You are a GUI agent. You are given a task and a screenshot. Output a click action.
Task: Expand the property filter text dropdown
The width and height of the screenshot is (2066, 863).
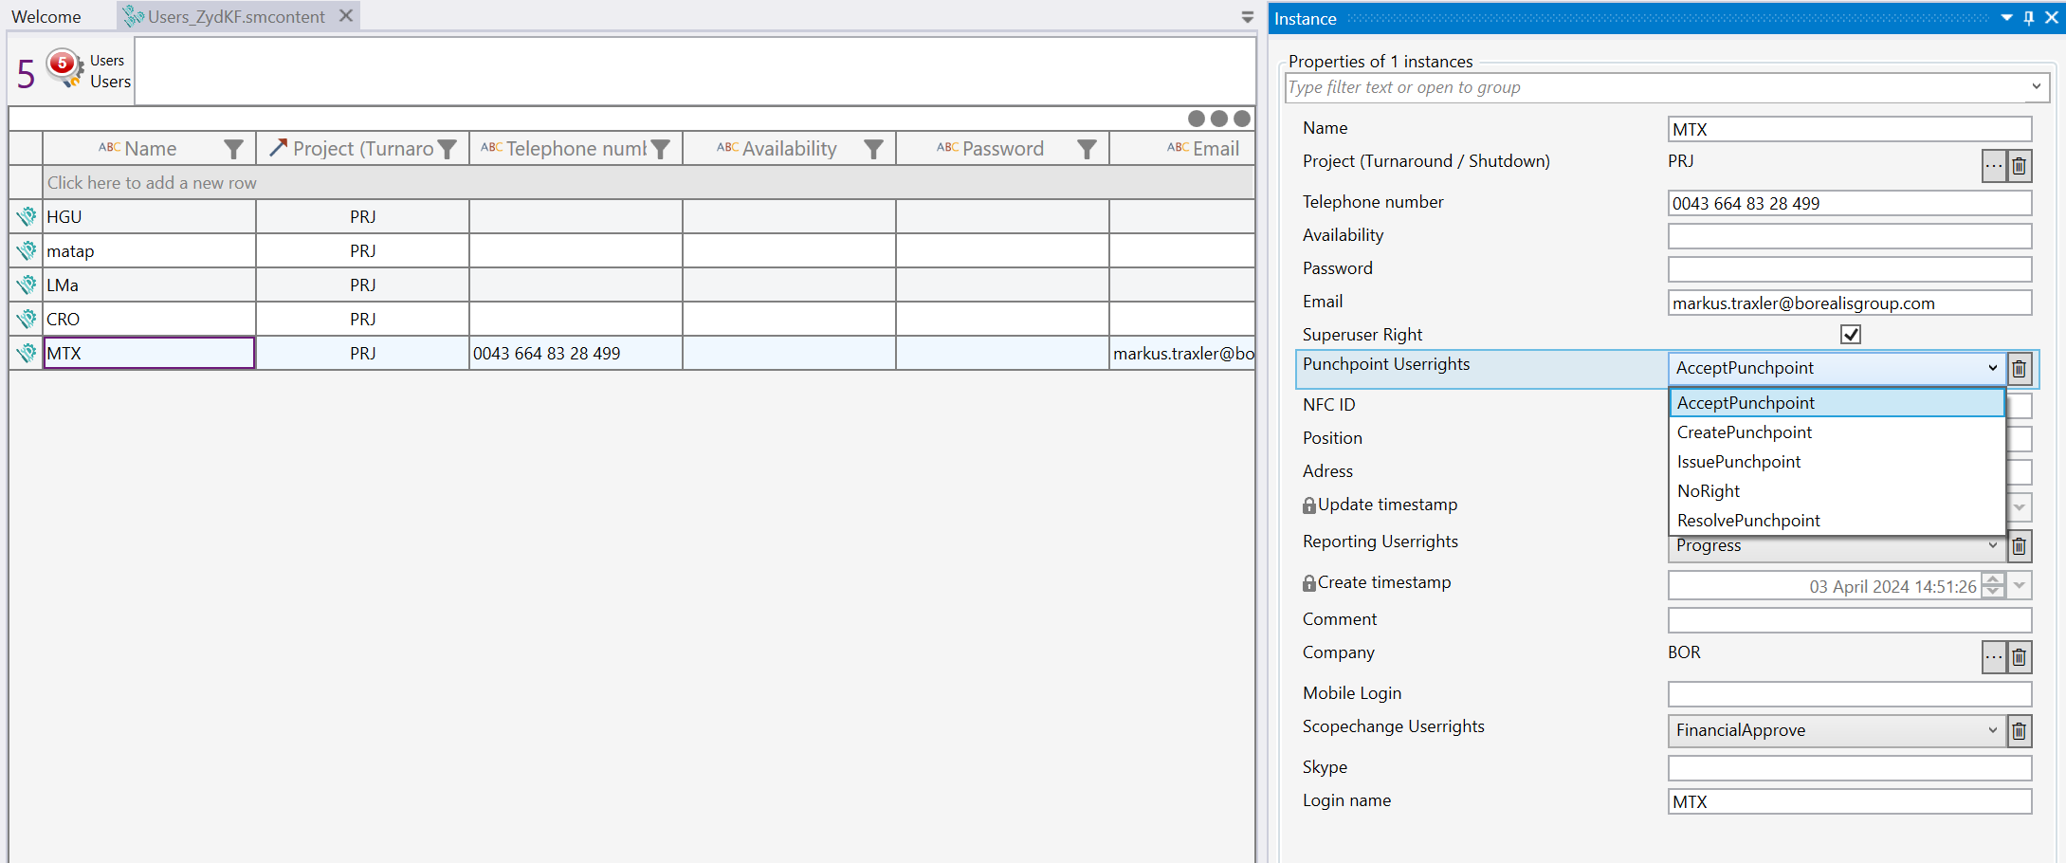click(2036, 87)
